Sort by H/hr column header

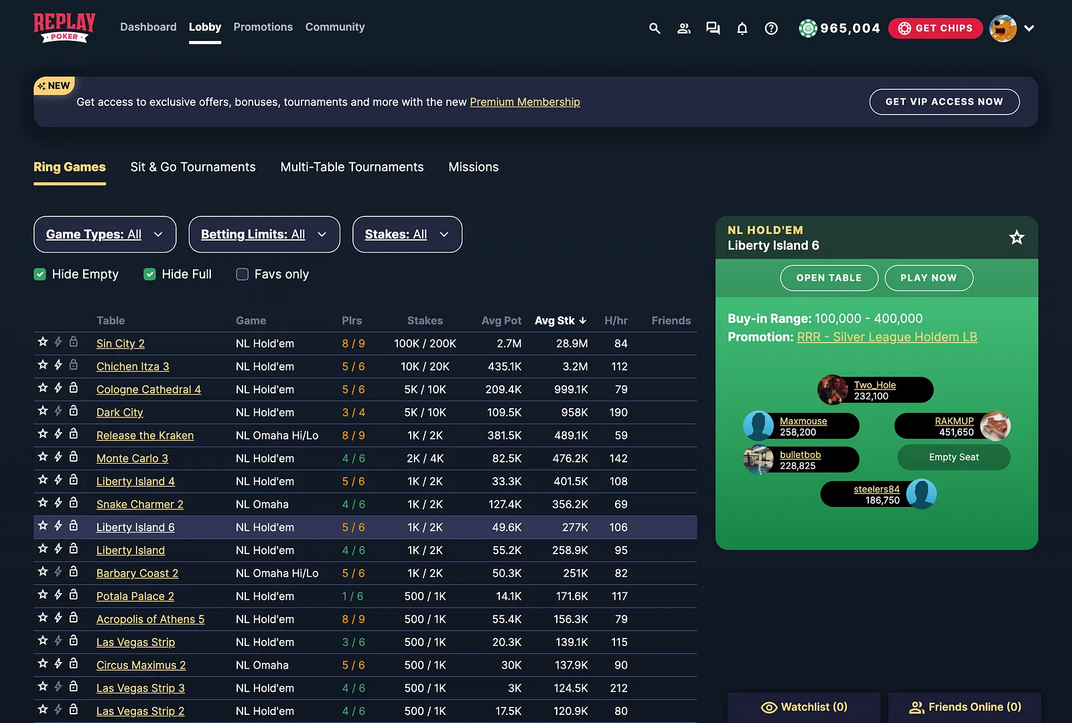tap(616, 320)
